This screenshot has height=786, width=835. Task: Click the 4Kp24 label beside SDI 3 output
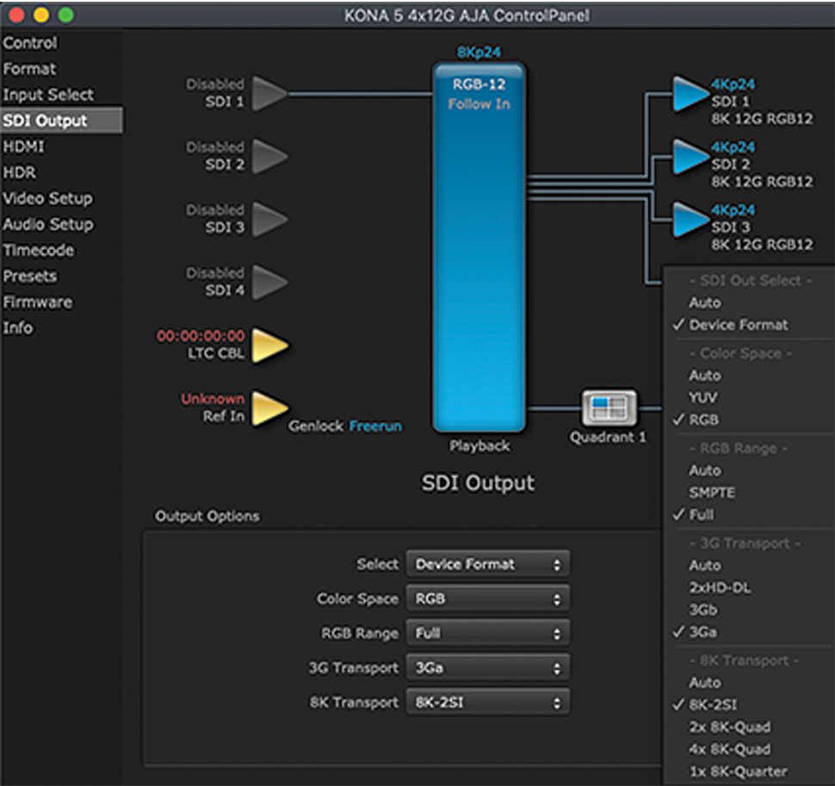coord(733,210)
